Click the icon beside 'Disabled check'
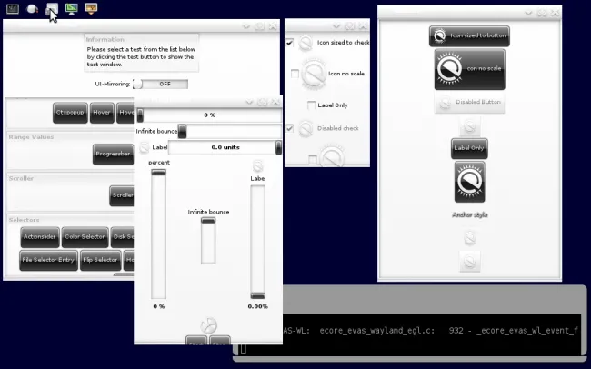The image size is (591, 369). pos(306,128)
